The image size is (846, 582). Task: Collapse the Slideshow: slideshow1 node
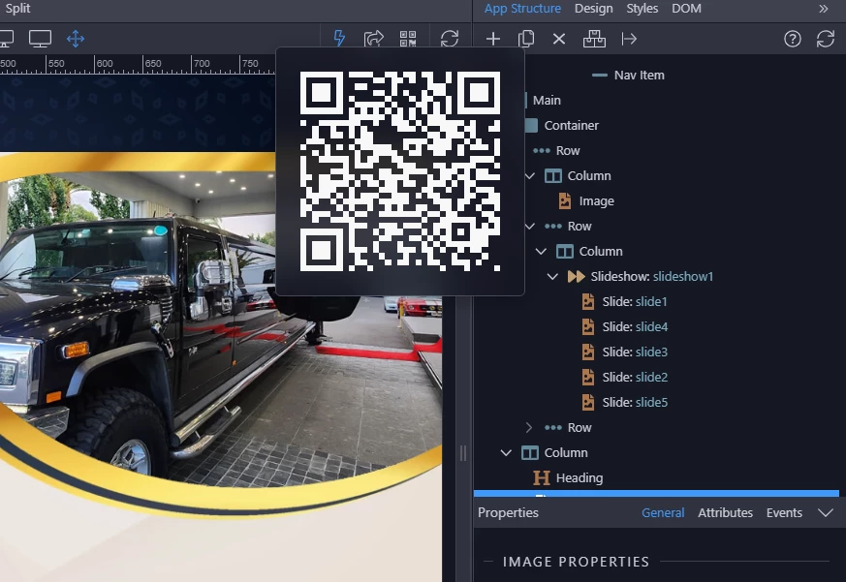coord(552,277)
